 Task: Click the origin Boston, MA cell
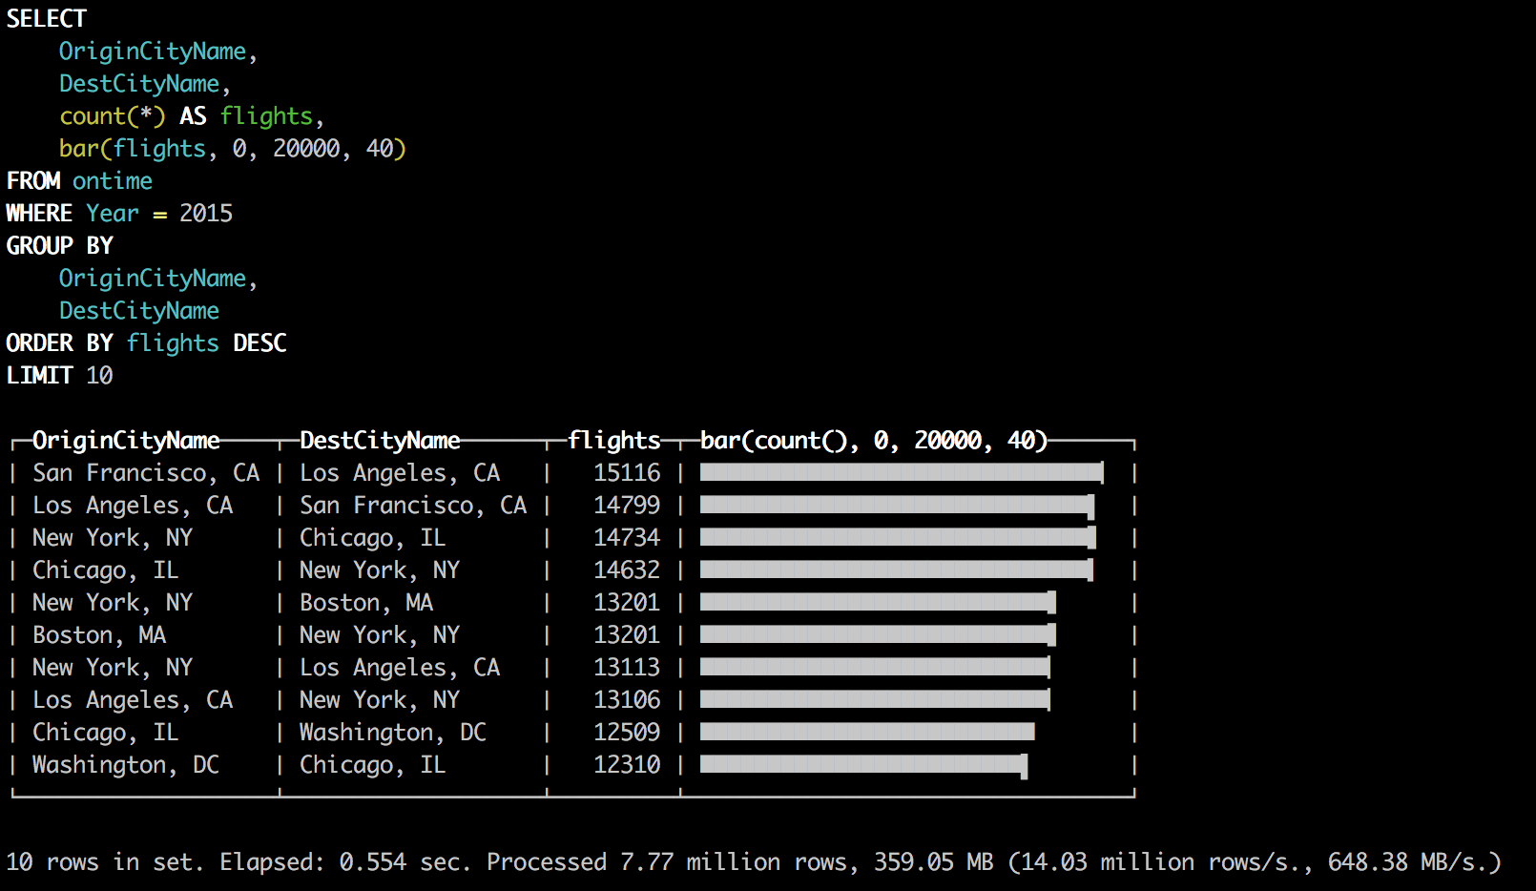99,635
